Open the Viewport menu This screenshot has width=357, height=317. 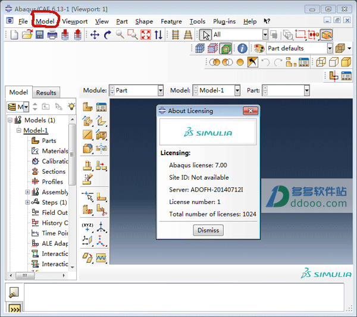[x=75, y=21]
